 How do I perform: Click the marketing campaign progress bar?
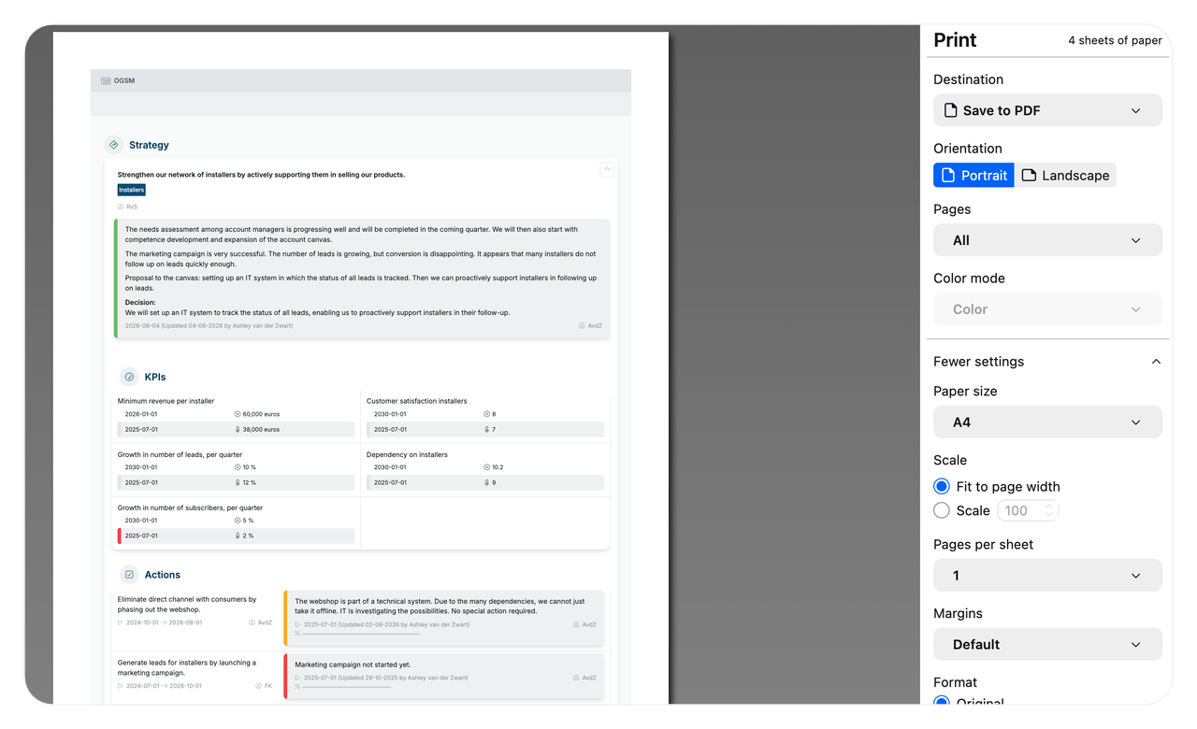345,687
